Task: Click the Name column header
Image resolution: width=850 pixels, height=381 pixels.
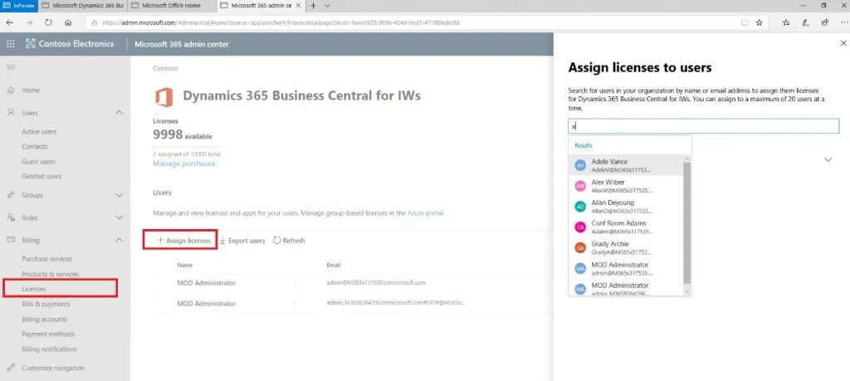Action: tap(185, 265)
